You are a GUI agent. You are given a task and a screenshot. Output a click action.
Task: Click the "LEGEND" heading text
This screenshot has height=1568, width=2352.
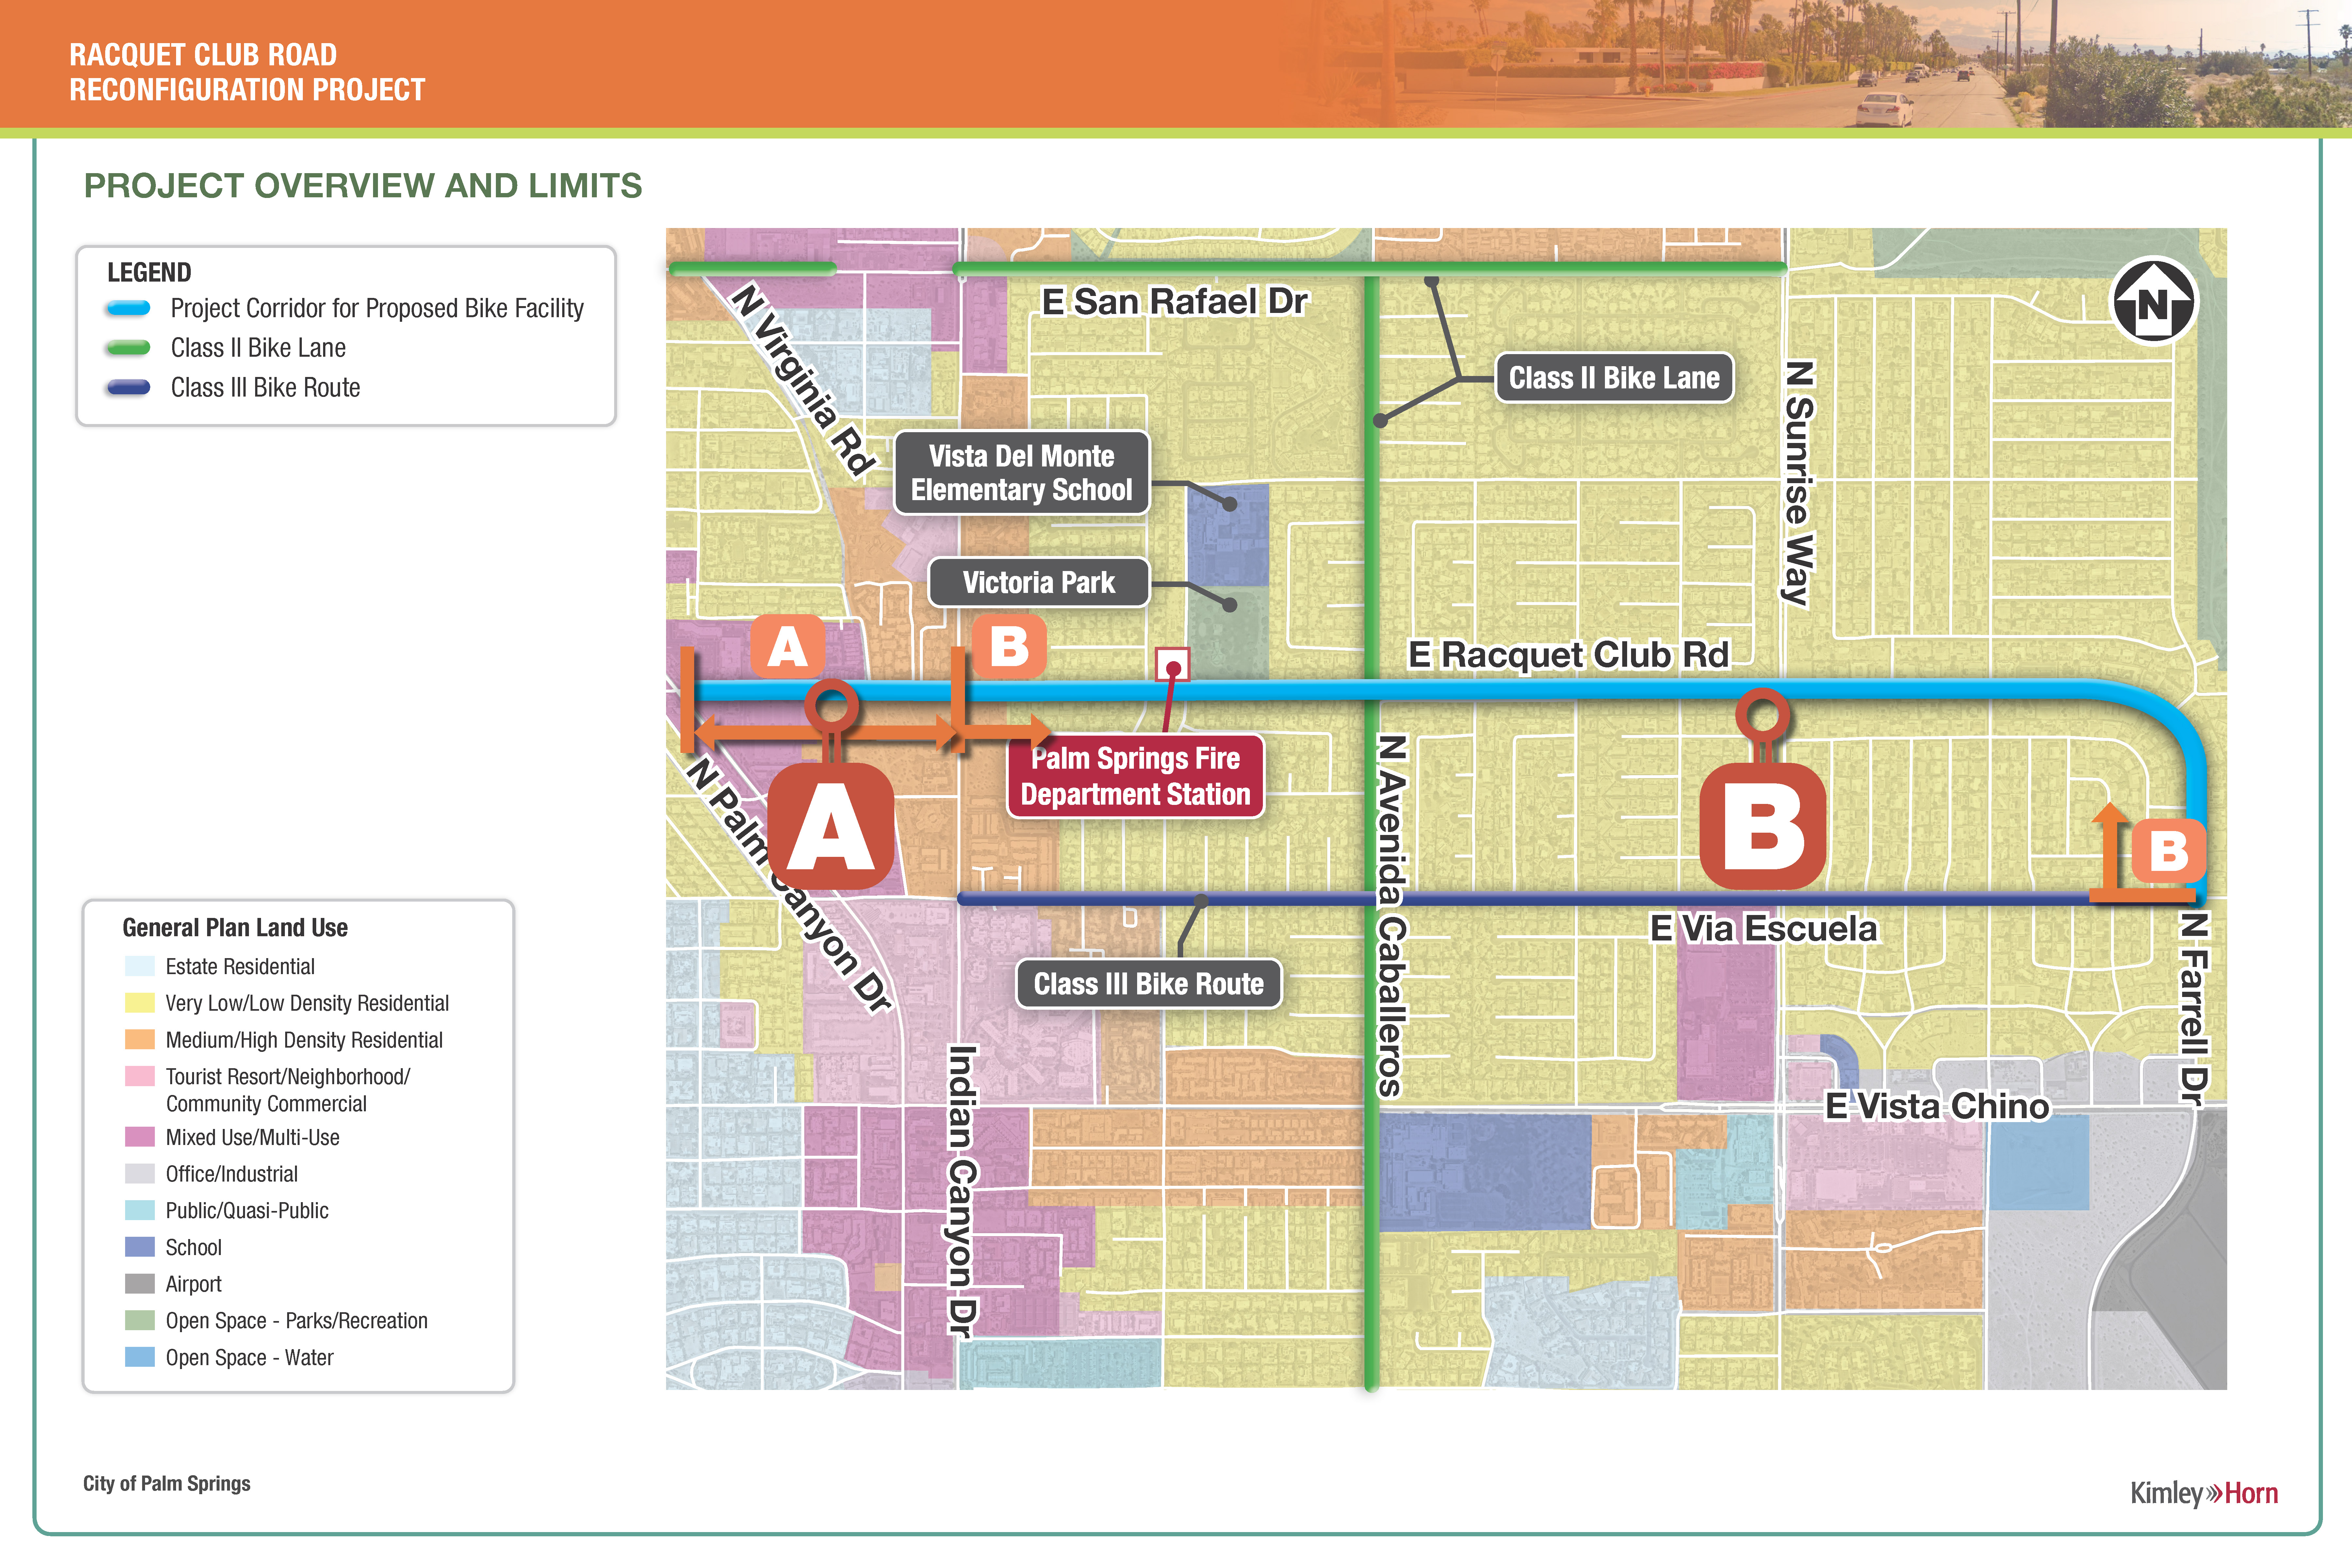[x=149, y=273]
